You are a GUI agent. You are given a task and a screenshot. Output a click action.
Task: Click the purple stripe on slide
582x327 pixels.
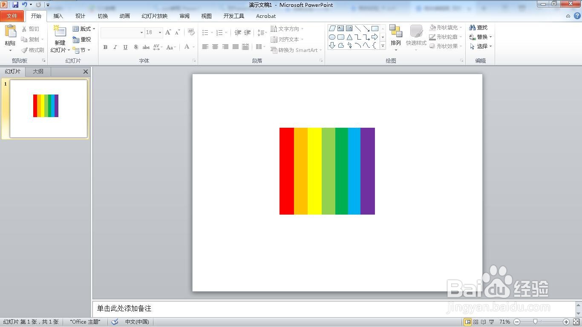[368, 171]
